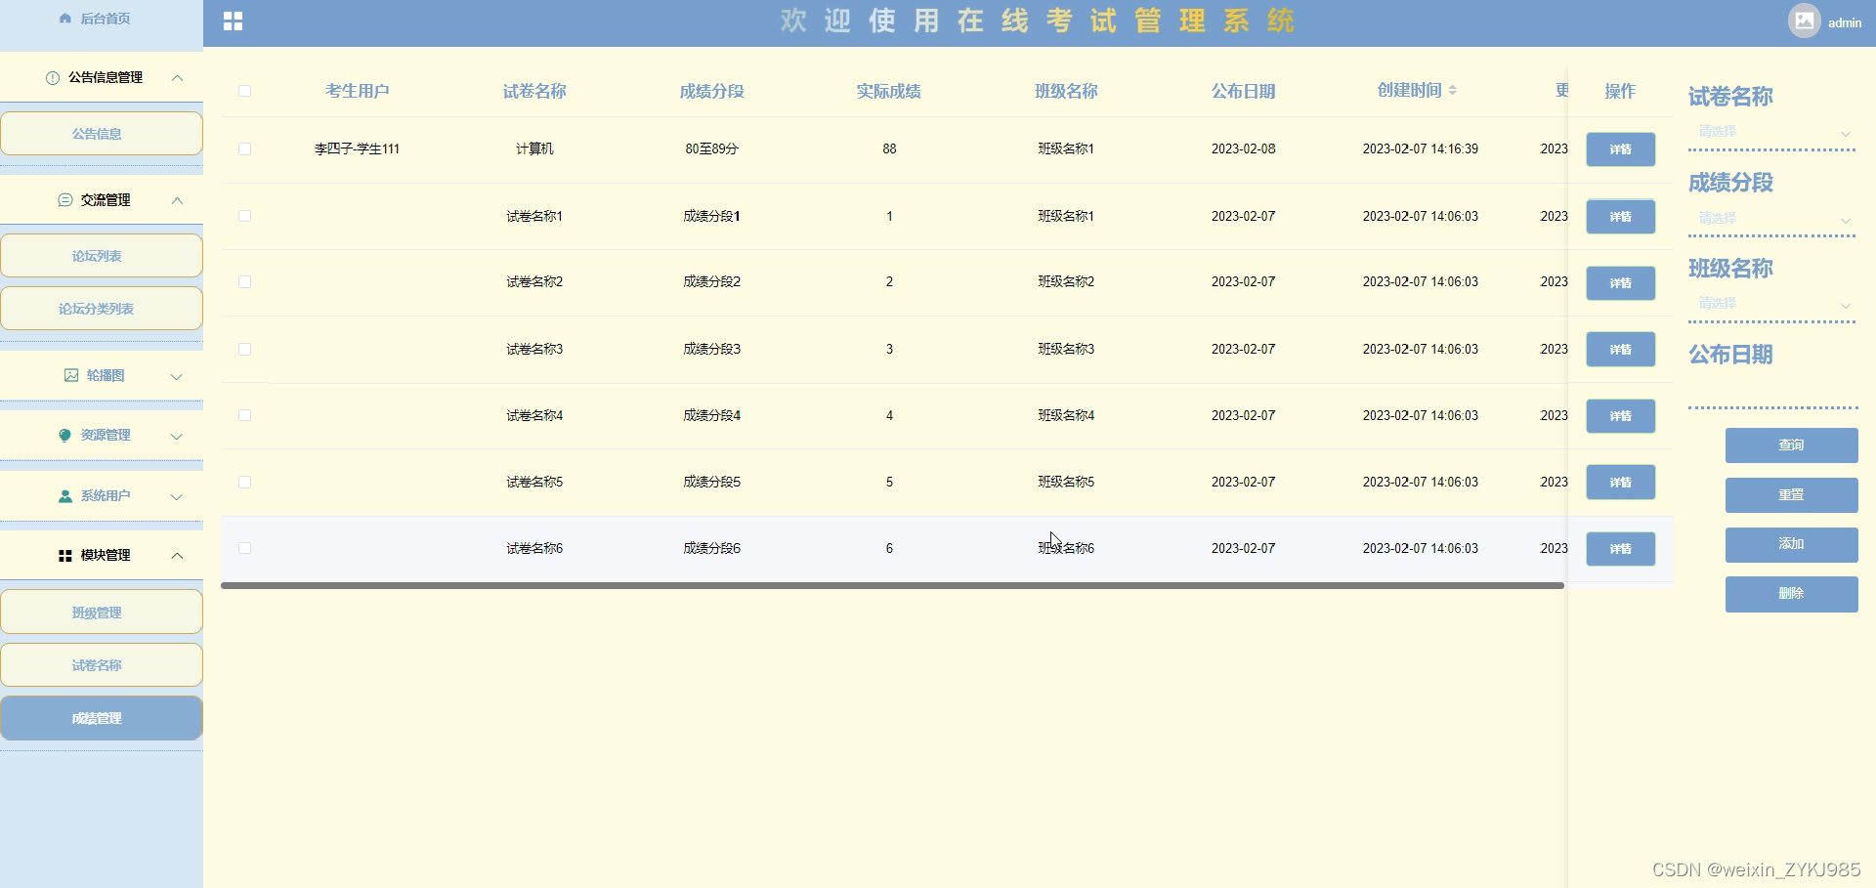The image size is (1876, 888).
Task: Click the 创建时间 column header
Action: (1410, 90)
